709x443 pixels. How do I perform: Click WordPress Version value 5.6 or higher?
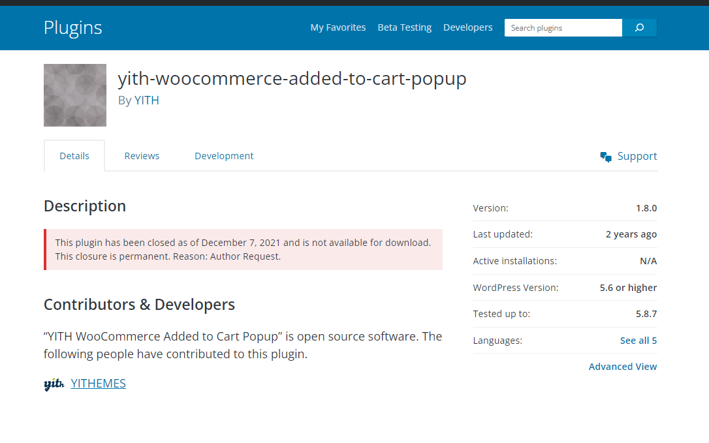628,288
